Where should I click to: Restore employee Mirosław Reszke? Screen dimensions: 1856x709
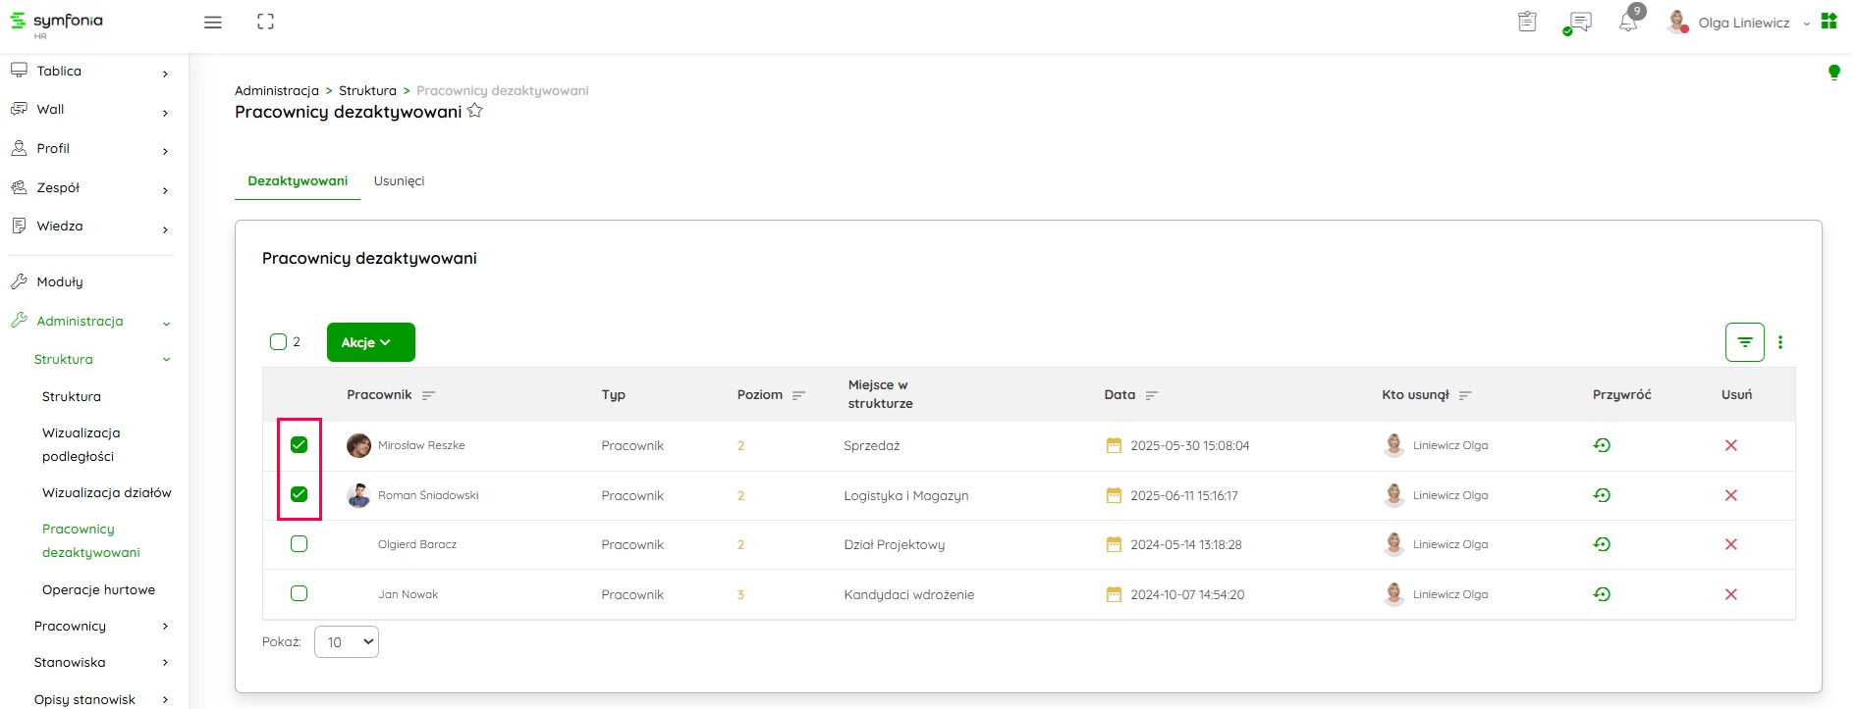(1602, 445)
